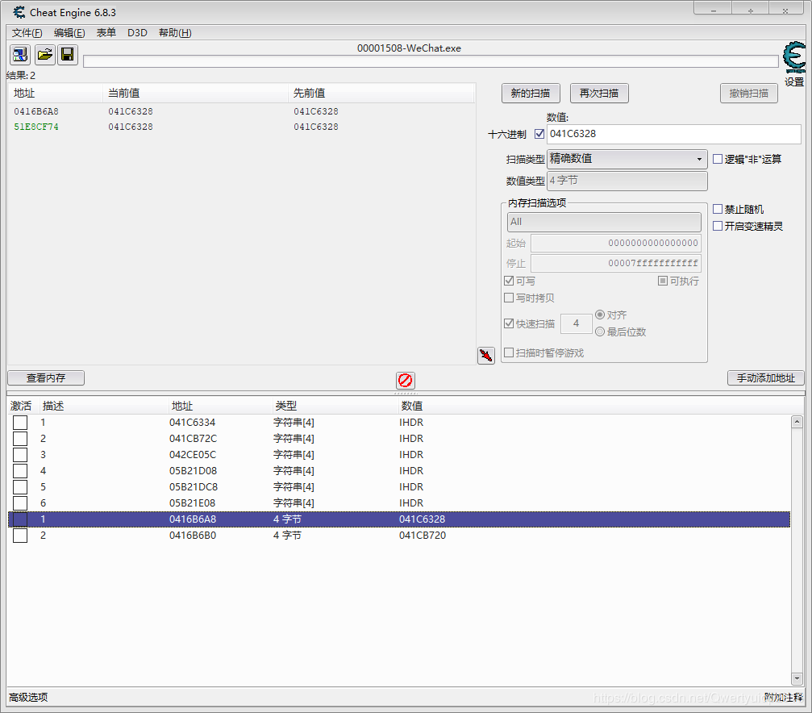Screen dimensions: 812x713
Task: Open Advanced Options in status bar
Action: coord(28,698)
